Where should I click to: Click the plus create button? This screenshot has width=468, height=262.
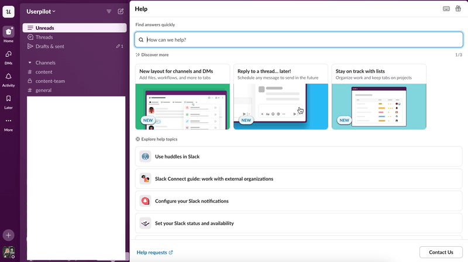click(x=8, y=235)
